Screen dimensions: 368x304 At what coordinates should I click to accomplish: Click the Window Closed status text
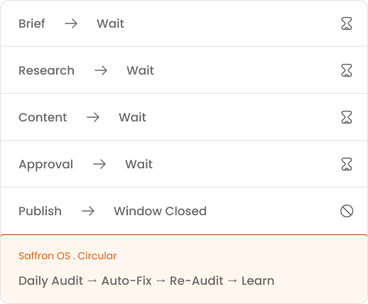click(x=161, y=211)
